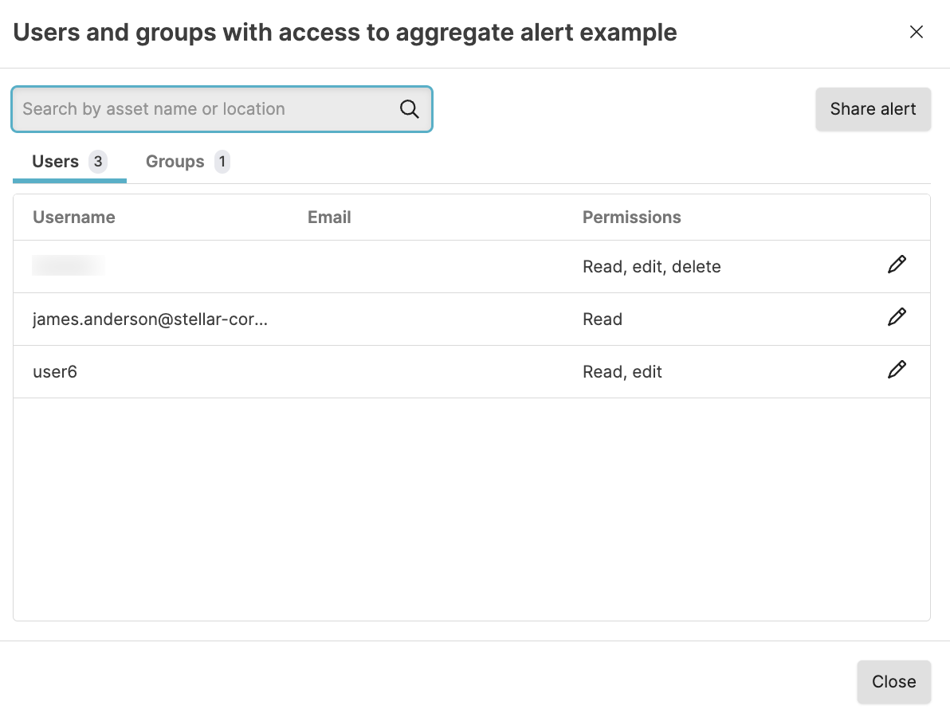
Task: Click the Username column header
Action: [x=74, y=217]
